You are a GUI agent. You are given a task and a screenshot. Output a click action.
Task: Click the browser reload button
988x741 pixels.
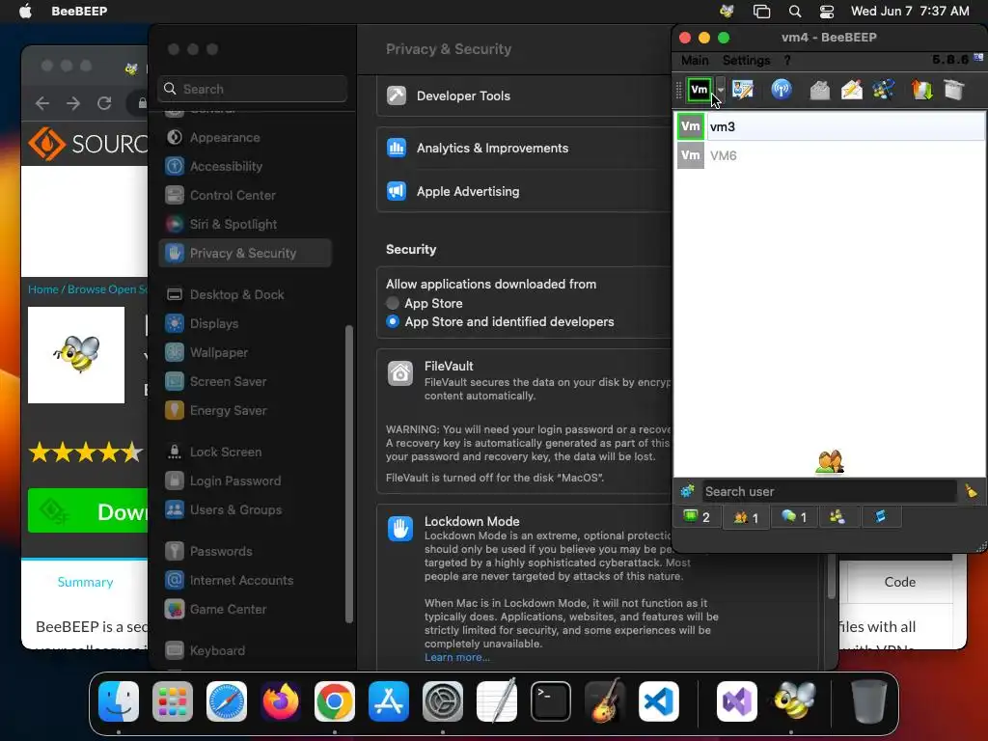pos(104,102)
